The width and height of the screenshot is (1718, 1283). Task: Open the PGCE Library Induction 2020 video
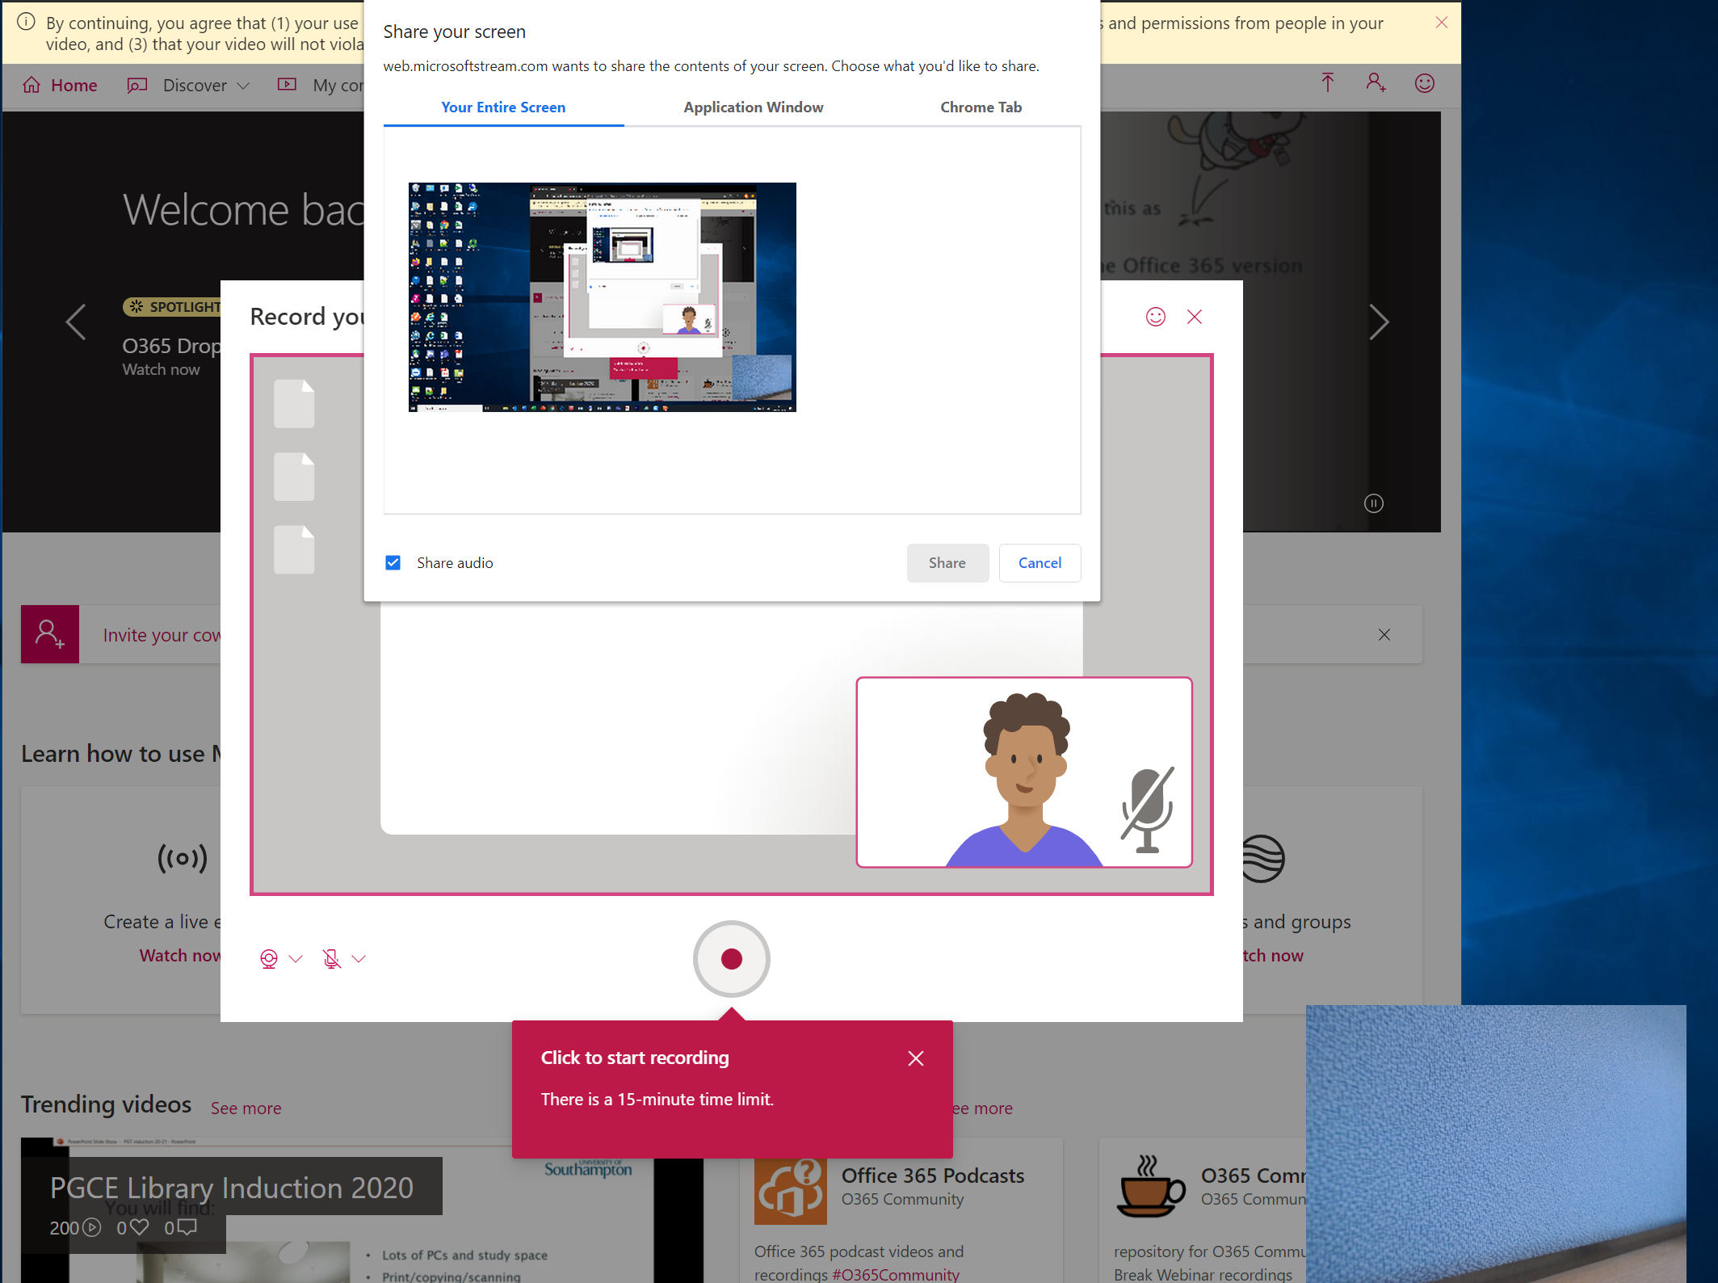[x=232, y=1188]
